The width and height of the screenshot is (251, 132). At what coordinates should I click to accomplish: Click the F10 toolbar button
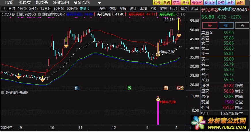[153, 9]
